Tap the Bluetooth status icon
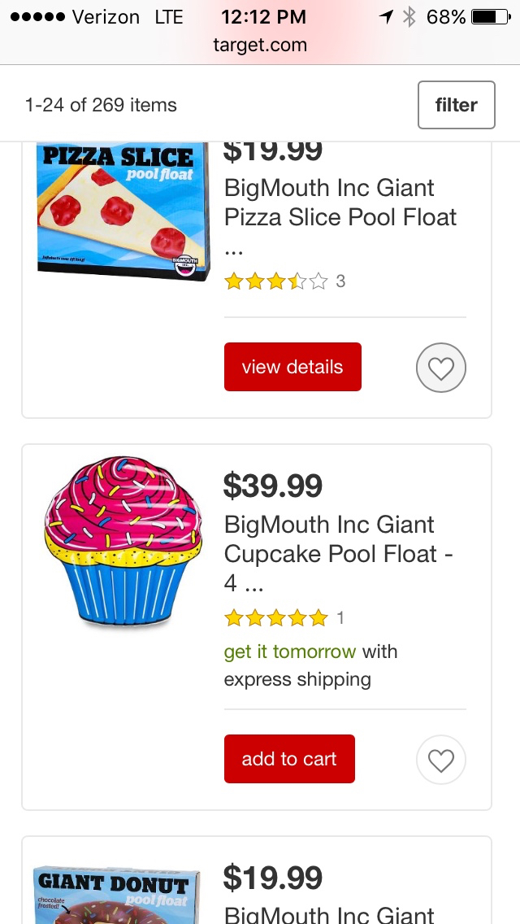The height and width of the screenshot is (924, 520). pyautogui.click(x=409, y=17)
